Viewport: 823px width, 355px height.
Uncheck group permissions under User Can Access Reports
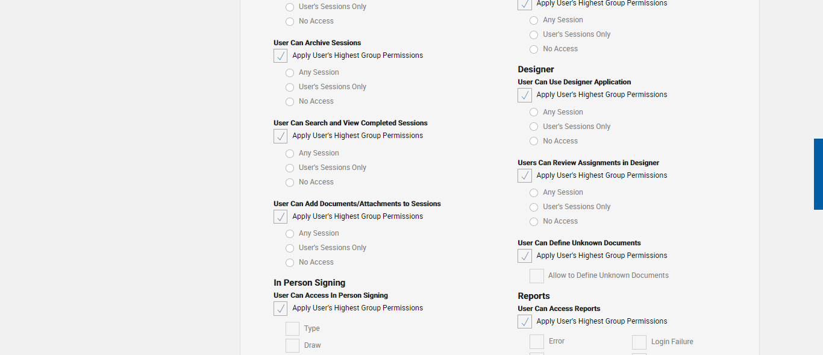coord(525,322)
